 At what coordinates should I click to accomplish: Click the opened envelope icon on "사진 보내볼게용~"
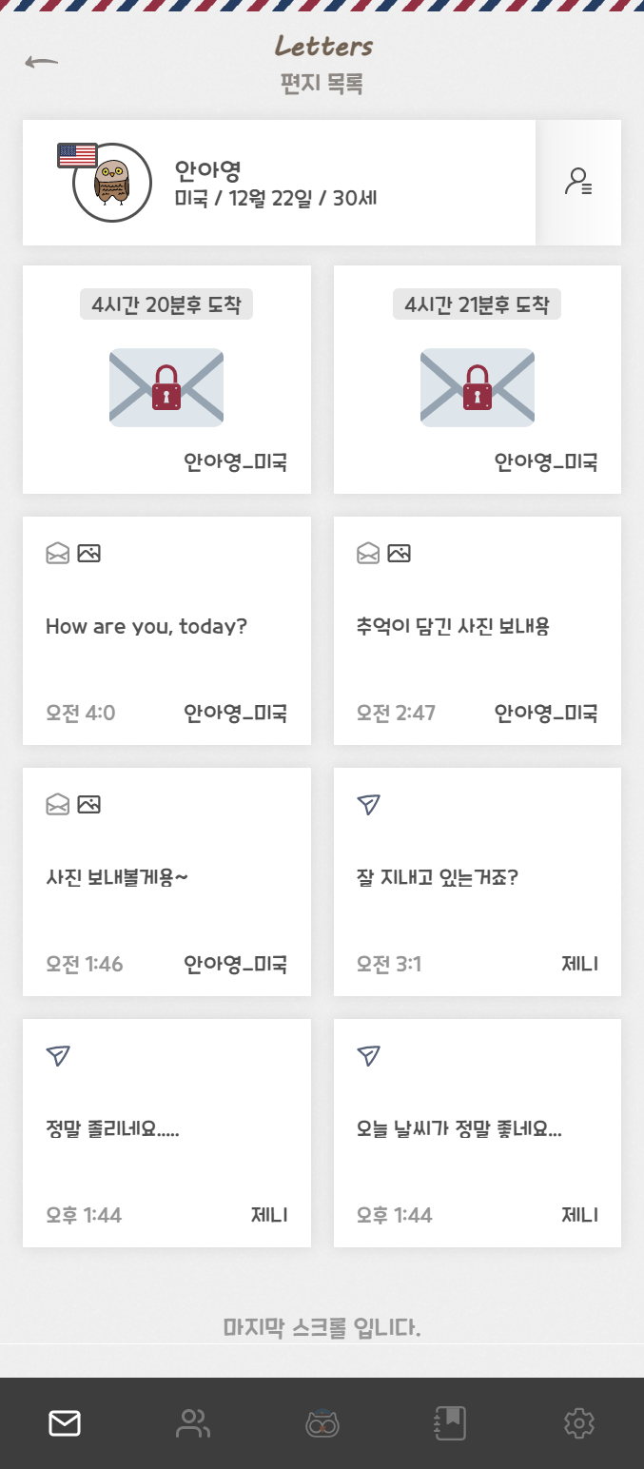[x=58, y=805]
